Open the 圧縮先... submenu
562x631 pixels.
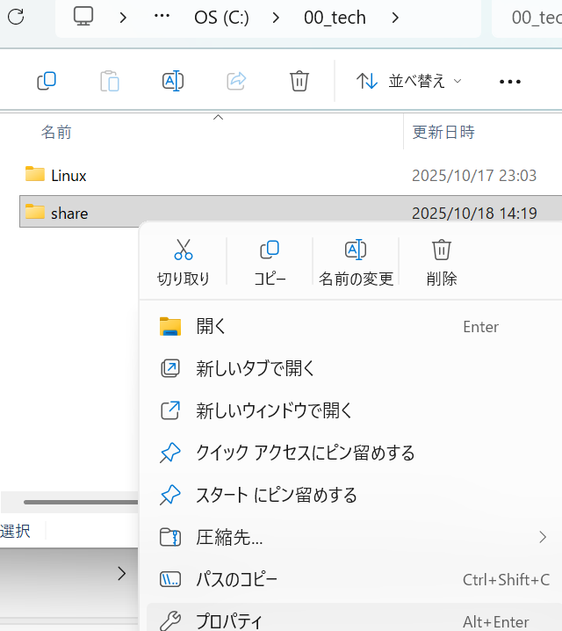click(x=350, y=538)
